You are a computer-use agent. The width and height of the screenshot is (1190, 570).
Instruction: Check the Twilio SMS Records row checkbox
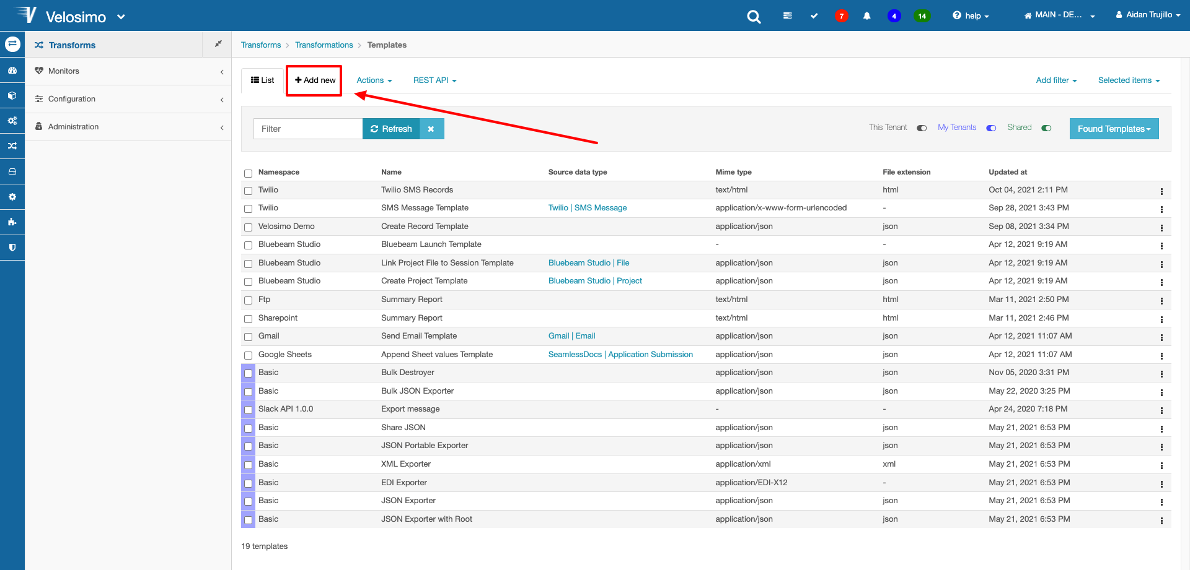click(248, 191)
